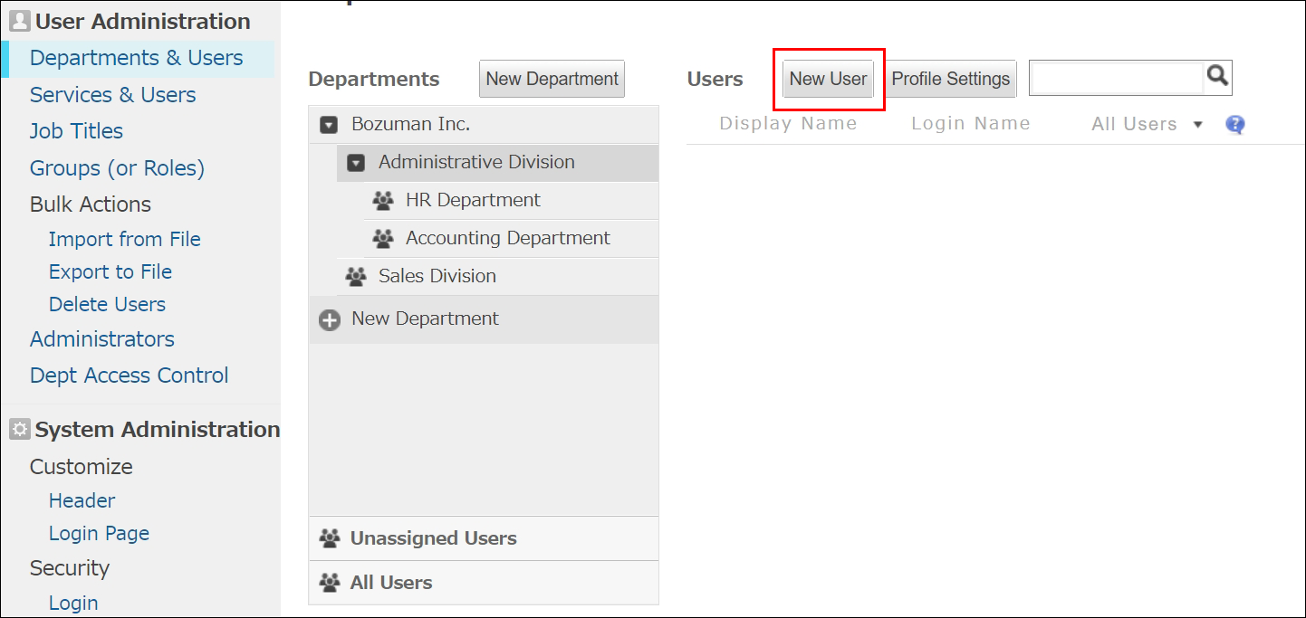Click the All Users group icon
Image resolution: width=1306 pixels, height=618 pixels.
click(329, 582)
